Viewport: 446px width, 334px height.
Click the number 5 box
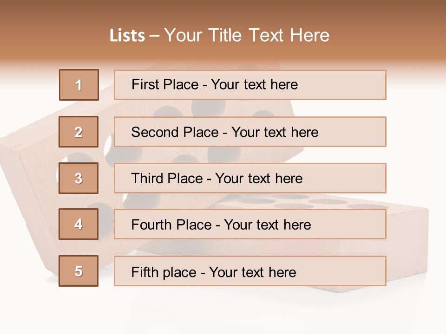click(79, 271)
